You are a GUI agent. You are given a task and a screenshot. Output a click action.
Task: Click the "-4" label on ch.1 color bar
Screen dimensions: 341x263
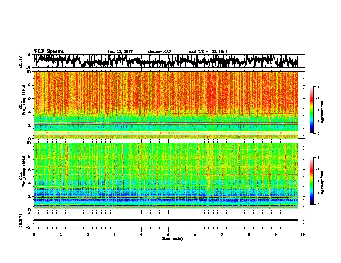pyautogui.click(x=318, y=98)
